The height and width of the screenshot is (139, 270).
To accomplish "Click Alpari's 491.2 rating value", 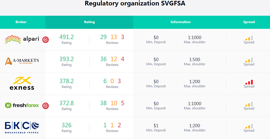I will (66, 37).
